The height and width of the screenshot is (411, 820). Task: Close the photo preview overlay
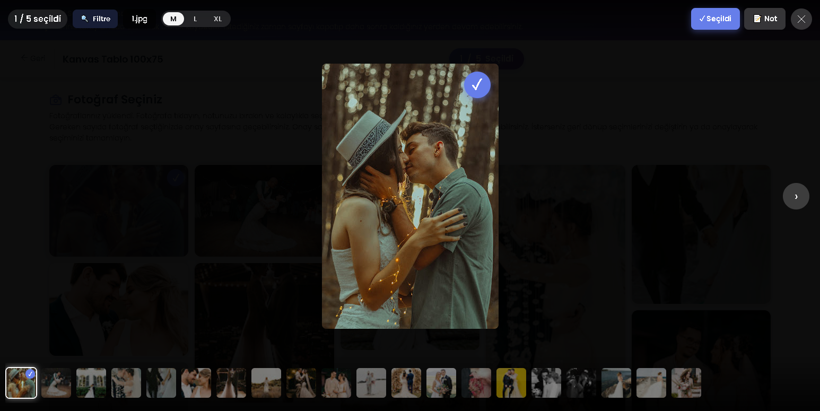point(801,19)
